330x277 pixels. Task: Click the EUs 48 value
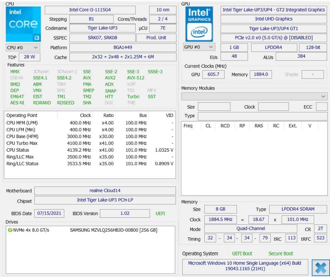(x=234, y=56)
